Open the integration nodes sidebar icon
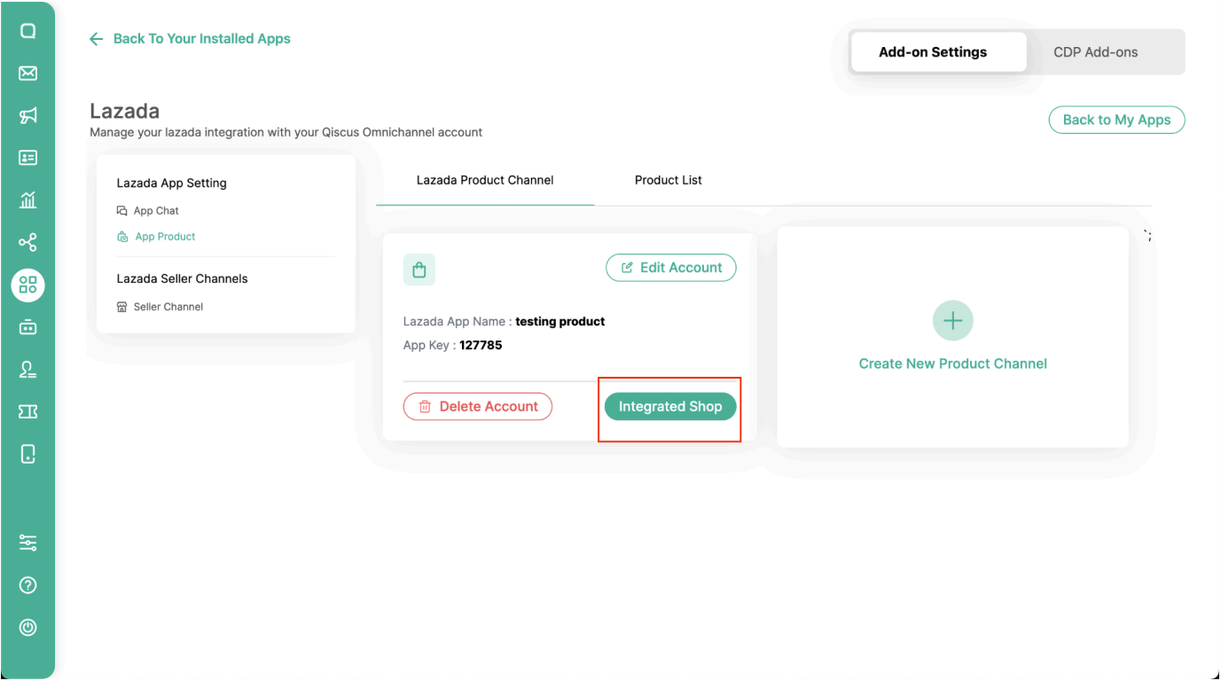 click(x=27, y=242)
